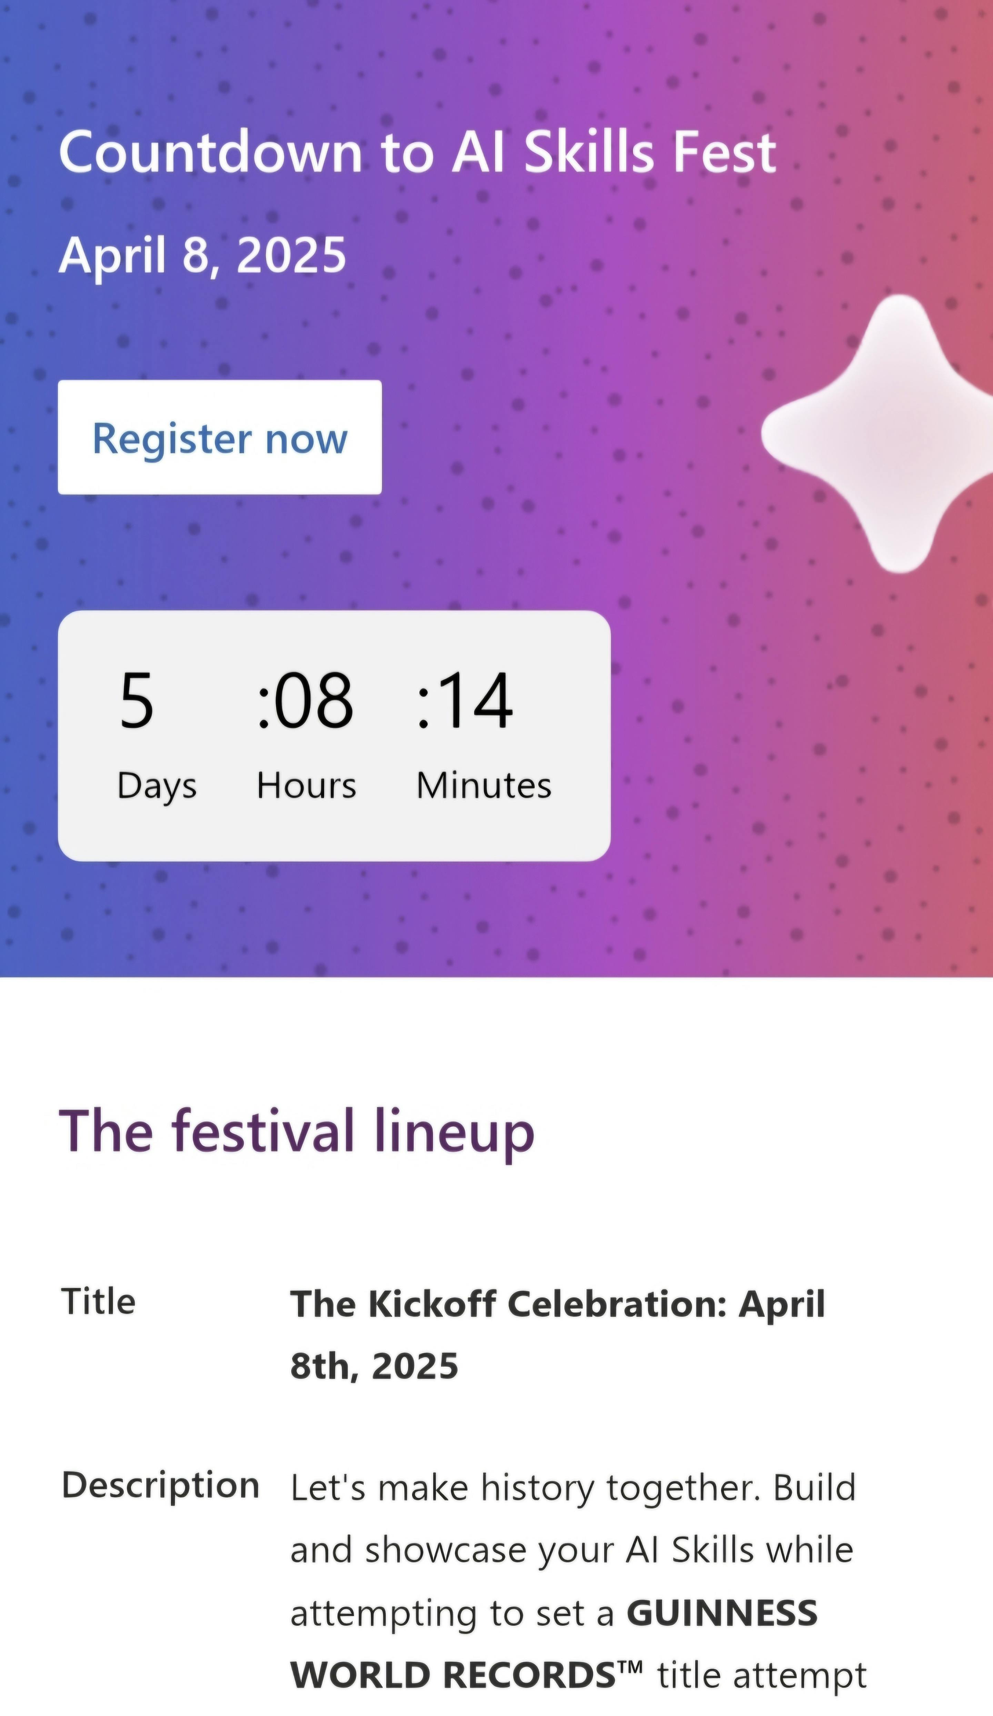Viewport: 993px width, 1716px height.
Task: Click the Description row label
Action: tap(161, 1485)
